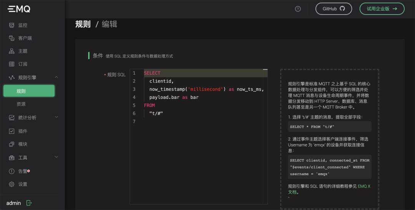Click the topics (主题) sidebar icon
The width and height of the screenshot is (415, 210).
click(12, 51)
